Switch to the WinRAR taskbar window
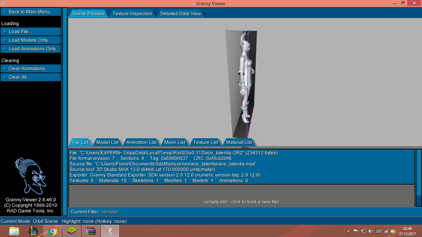The image size is (422, 237). tap(91, 231)
